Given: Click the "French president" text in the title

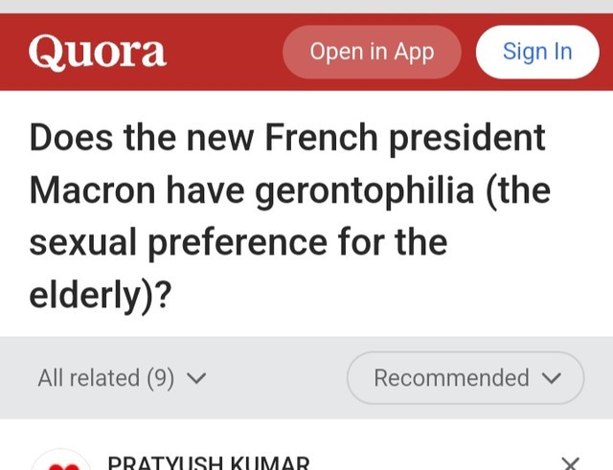Looking at the screenshot, I should pos(404,138).
